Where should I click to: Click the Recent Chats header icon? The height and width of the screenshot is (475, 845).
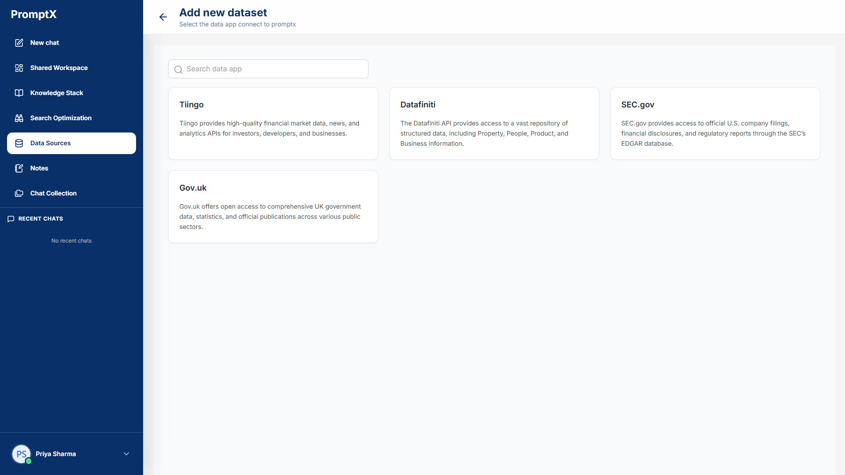pos(11,219)
